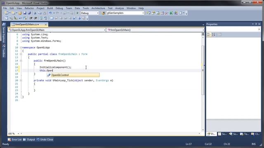Switch to the Pr... Properties bottom tab
Screen dimensions: 264x148
212,134
